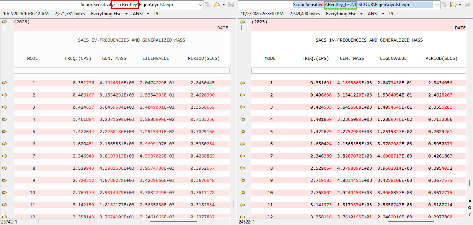This screenshot has height=225, width=473.
Task: Copy mode 1 row to the right using arrow
Action: point(5,83)
